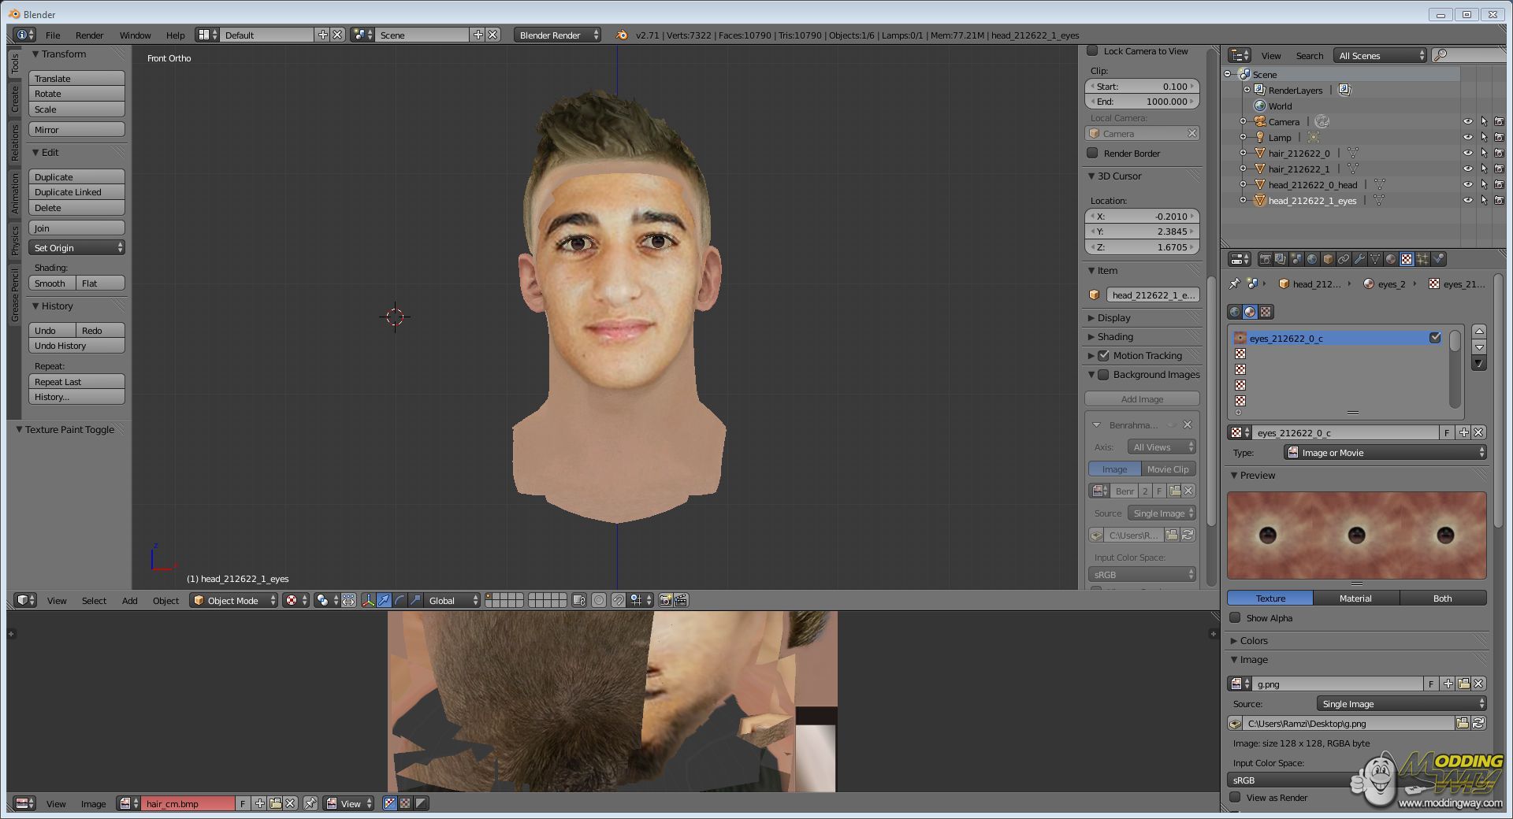
Task: Expand the Shading panel
Action: (x=1115, y=337)
